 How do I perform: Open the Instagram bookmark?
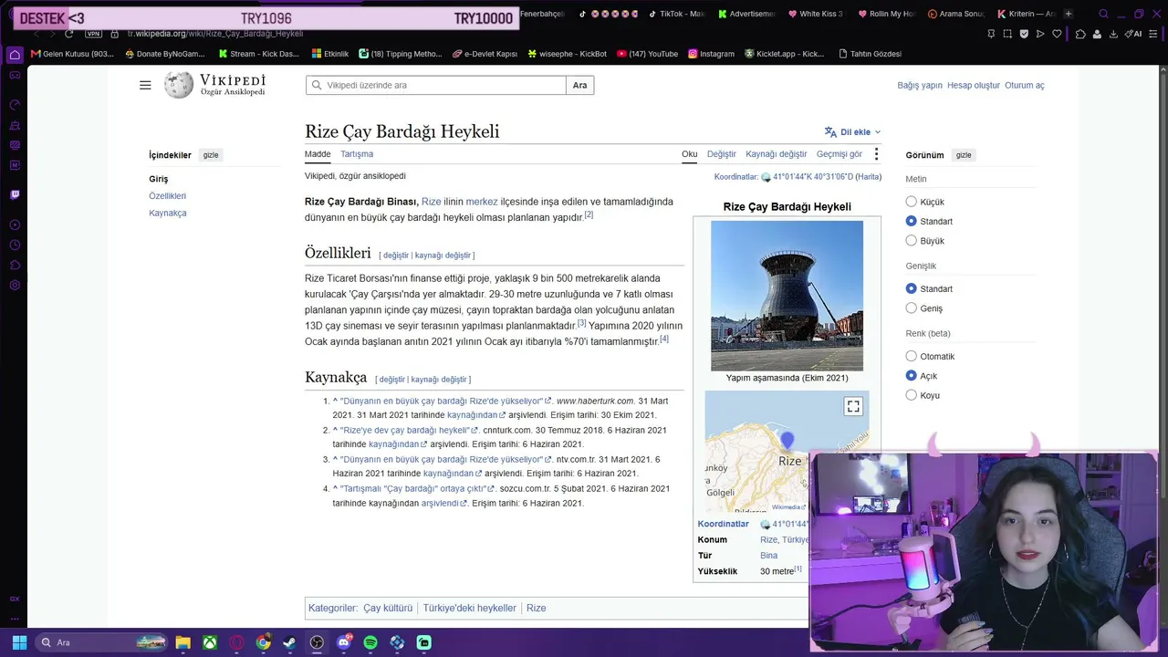(711, 54)
